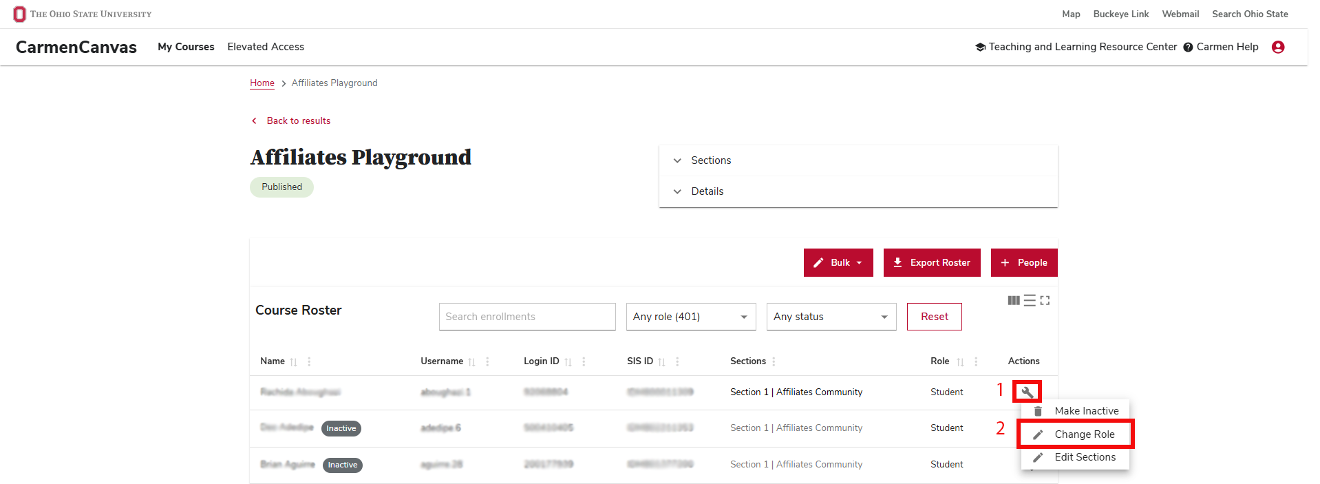Go back to results link
The width and height of the screenshot is (1320, 484).
tap(291, 120)
